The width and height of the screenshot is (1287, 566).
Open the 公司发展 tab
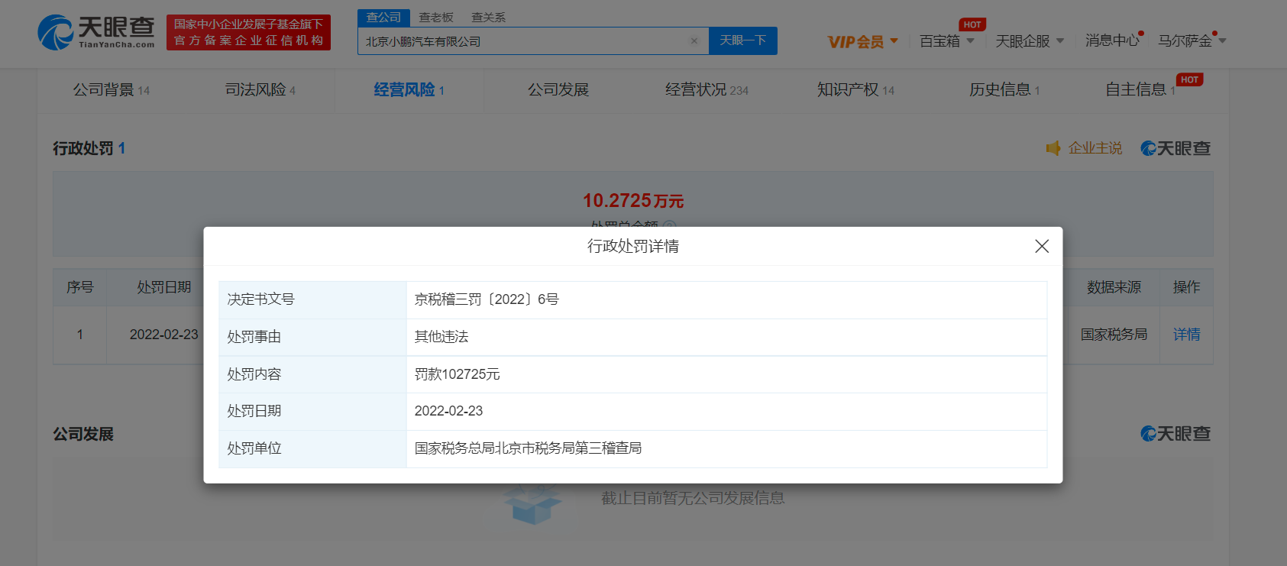tap(558, 90)
